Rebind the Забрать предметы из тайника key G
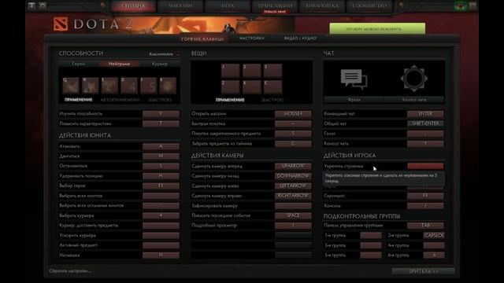The width and height of the screenshot is (504, 283). (x=293, y=144)
